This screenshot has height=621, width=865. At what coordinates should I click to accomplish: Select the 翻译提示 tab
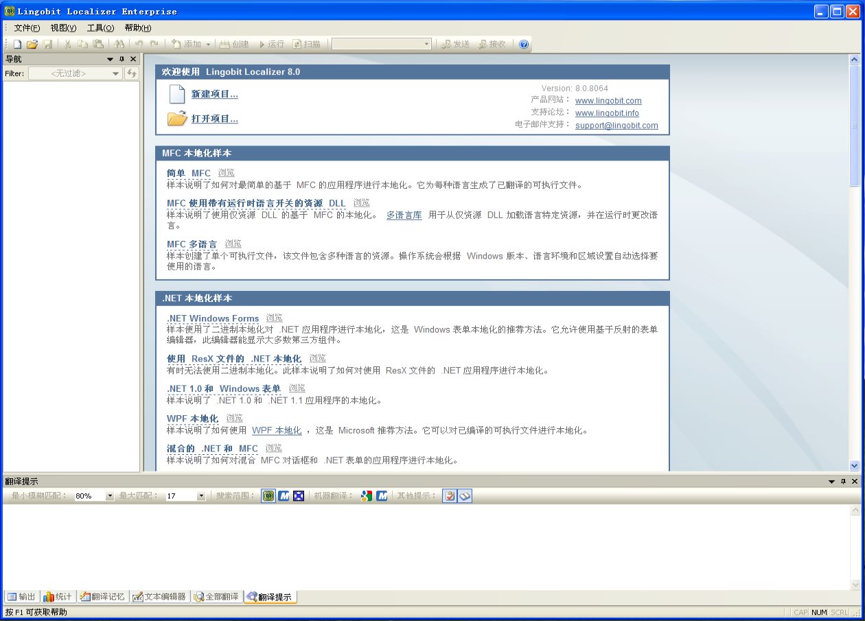point(270,596)
